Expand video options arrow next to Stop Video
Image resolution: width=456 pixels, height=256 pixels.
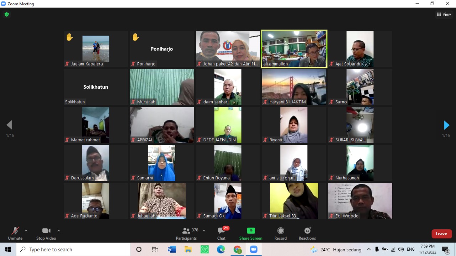[59, 231]
